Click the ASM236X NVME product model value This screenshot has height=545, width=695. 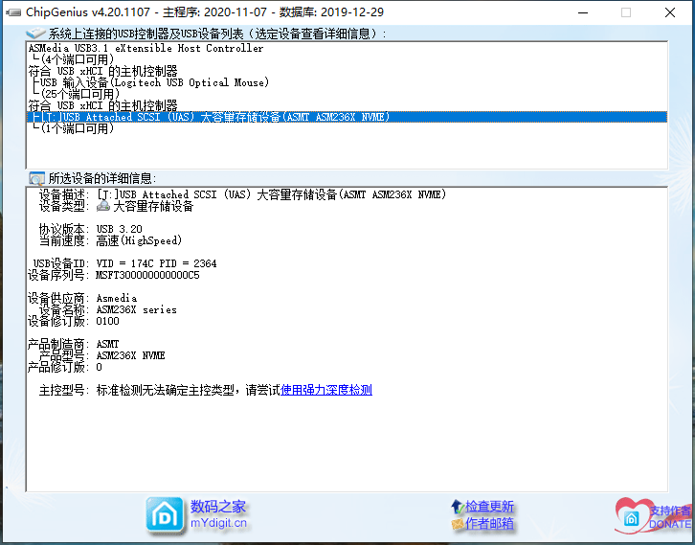tap(131, 355)
